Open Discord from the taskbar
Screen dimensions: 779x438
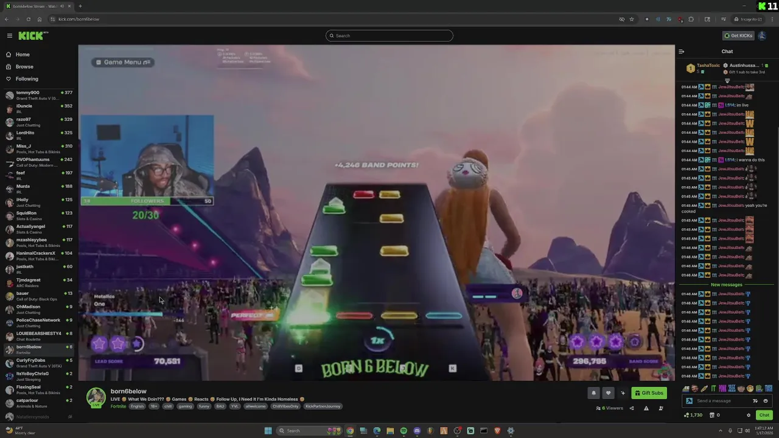point(417,431)
